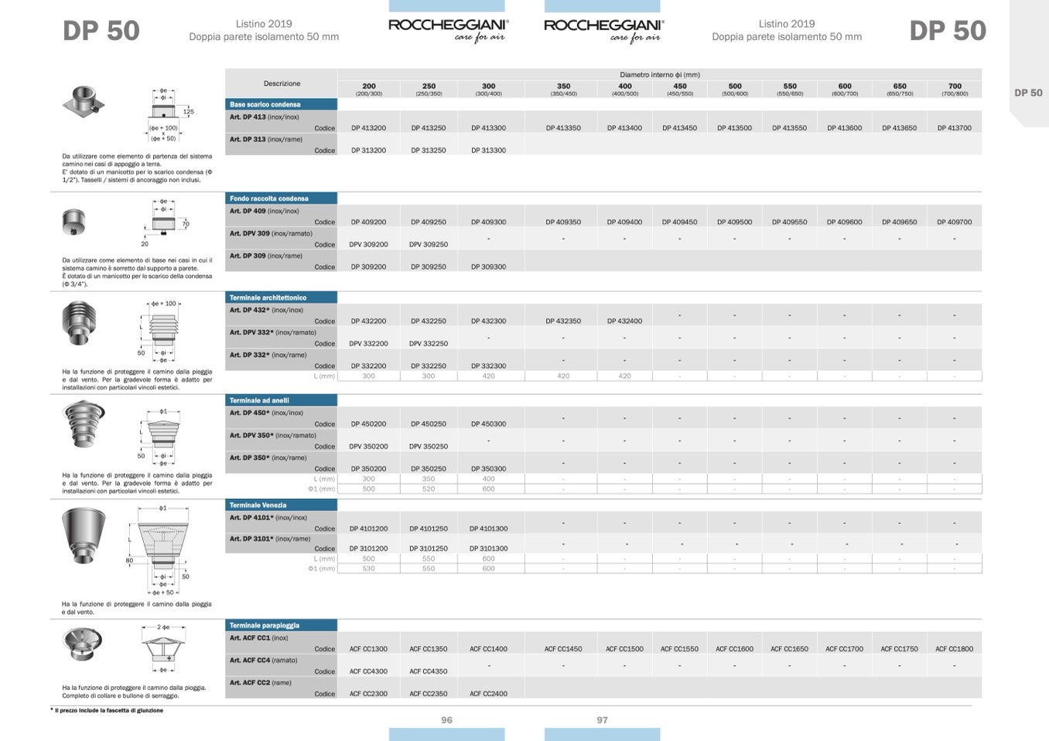Click the Terminale parapioggia product image
Viewport: 1049px width, 741px height.
[82, 644]
